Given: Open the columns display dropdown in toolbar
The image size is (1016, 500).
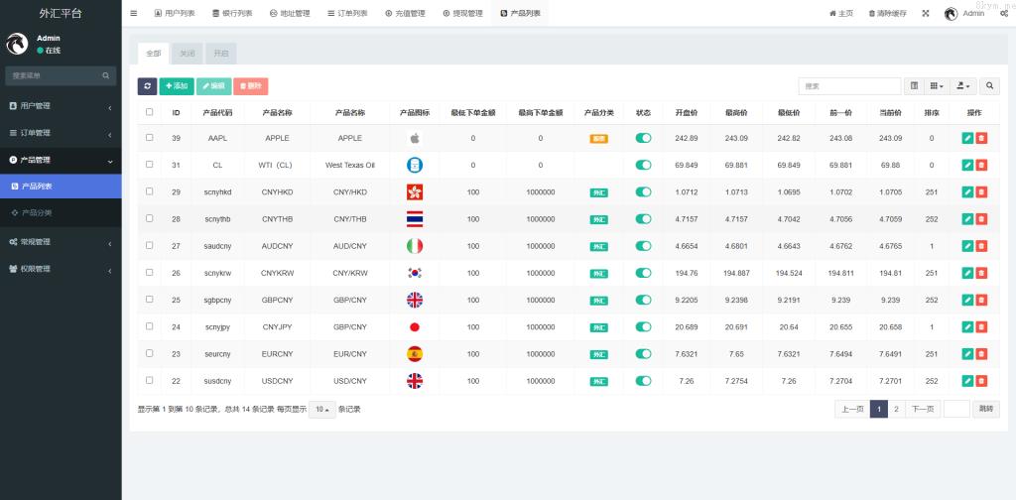Looking at the screenshot, I should click(x=938, y=86).
